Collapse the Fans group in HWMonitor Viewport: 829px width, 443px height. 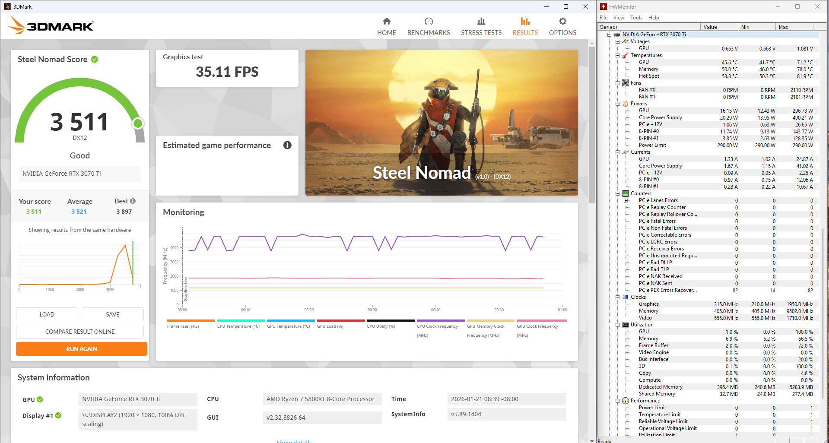pos(618,83)
